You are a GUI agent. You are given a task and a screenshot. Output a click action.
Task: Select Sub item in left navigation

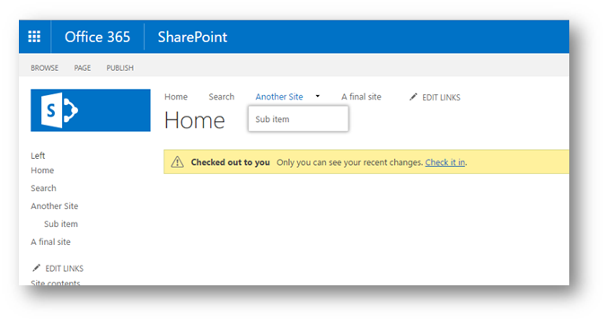[x=61, y=224]
